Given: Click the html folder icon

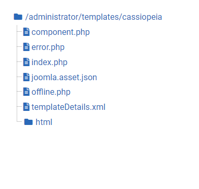Looking at the screenshot, I should point(29,122).
